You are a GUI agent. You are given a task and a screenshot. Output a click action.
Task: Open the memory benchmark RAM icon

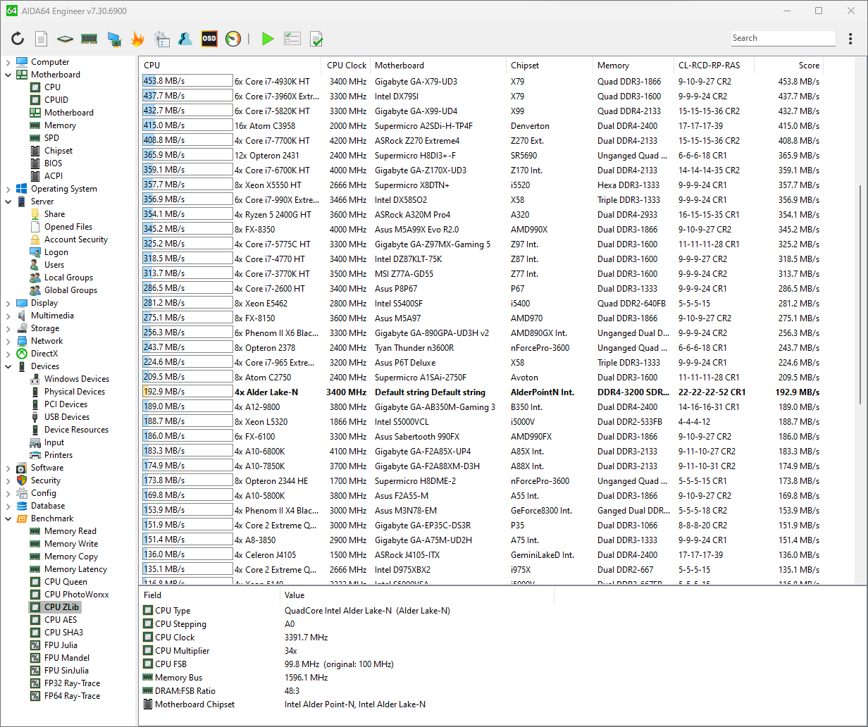[x=89, y=39]
